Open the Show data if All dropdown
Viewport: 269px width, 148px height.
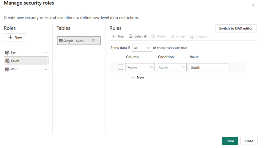(x=142, y=48)
